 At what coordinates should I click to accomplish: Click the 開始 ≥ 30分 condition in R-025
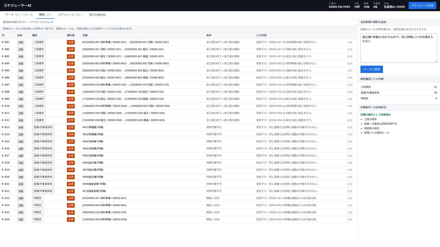[x=213, y=212]
